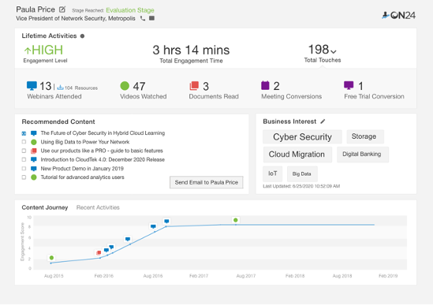433x306 pixels.
Task: Open Using Big Data to Power Your Network
Action: click(x=85, y=142)
